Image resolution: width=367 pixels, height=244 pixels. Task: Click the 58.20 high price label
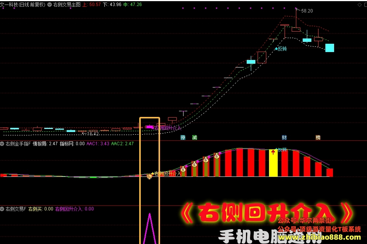(307, 11)
